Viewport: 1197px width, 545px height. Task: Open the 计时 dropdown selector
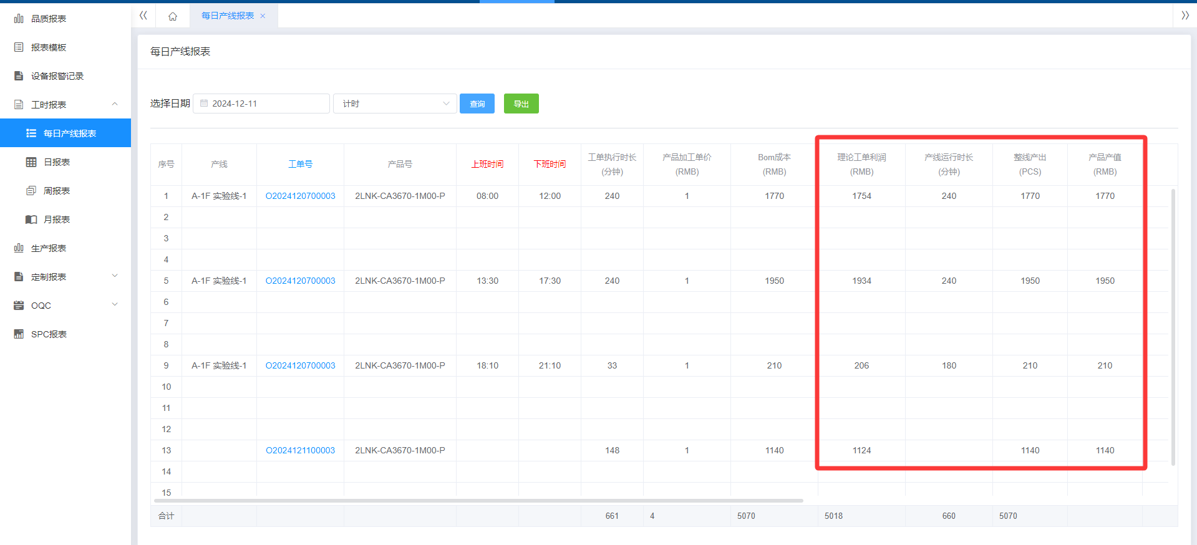click(x=395, y=104)
